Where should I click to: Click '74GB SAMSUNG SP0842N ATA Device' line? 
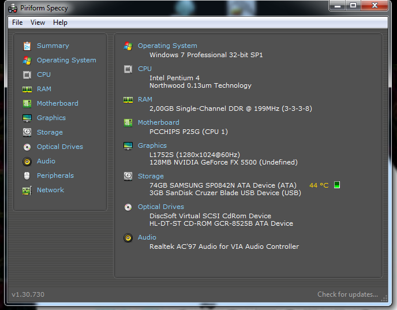click(x=223, y=185)
